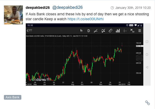Screen dimensions: 155x109
Task: Open the indicators study icon
Action: coord(103,31)
